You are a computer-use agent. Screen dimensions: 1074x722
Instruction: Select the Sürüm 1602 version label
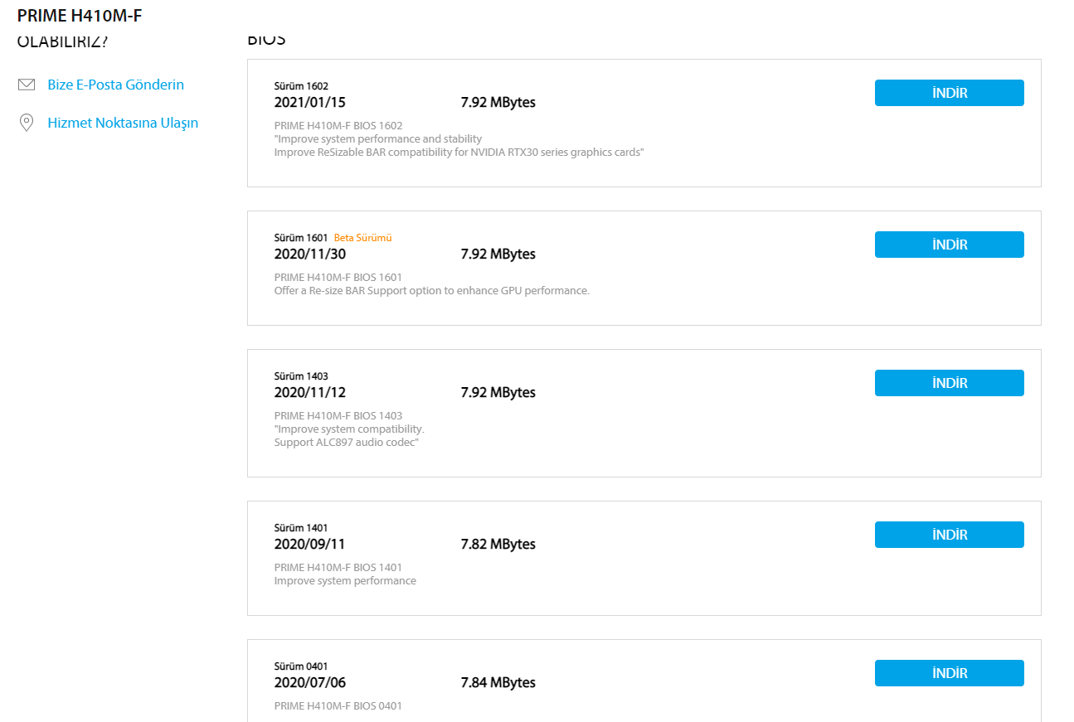(x=301, y=86)
